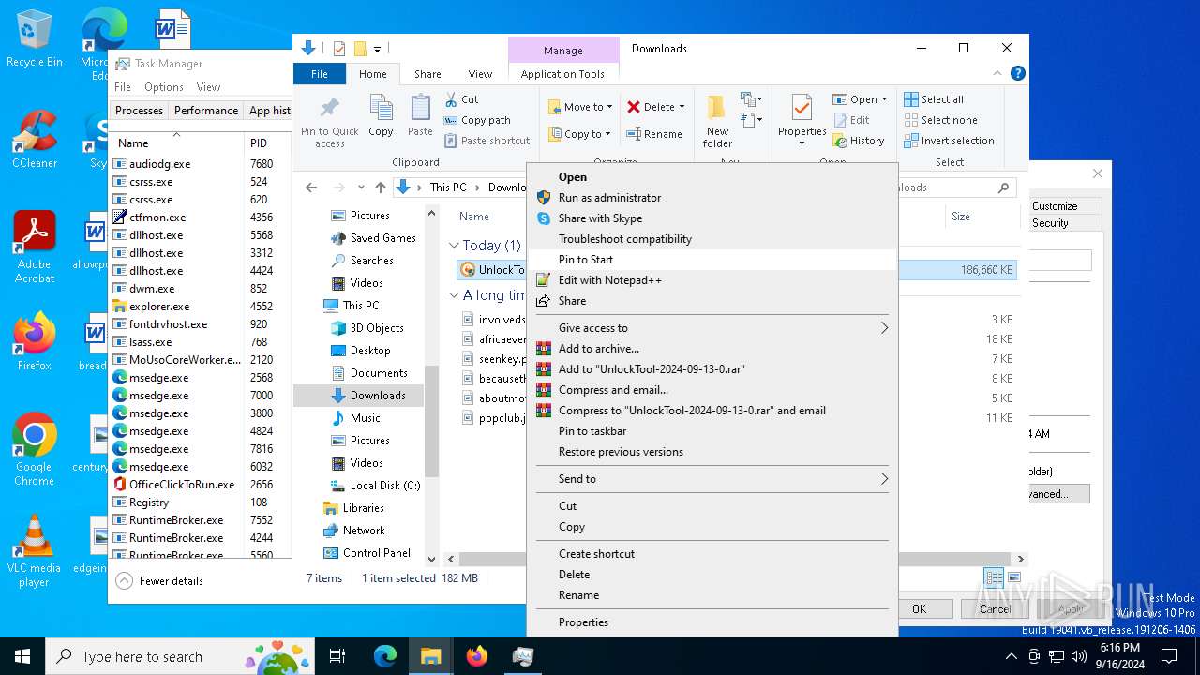Open Performance tab in Task Manager

click(x=206, y=111)
